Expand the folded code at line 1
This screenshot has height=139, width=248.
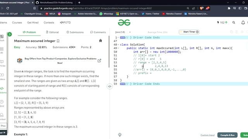tap(122, 37)
